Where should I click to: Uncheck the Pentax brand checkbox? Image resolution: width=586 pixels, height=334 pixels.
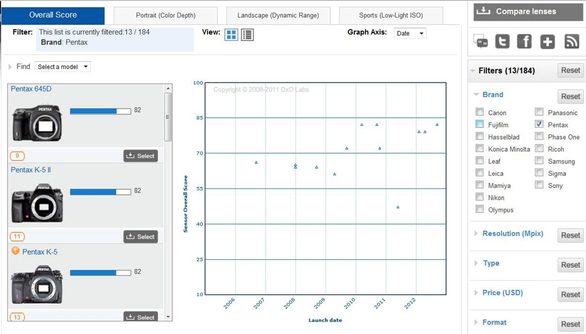(539, 124)
